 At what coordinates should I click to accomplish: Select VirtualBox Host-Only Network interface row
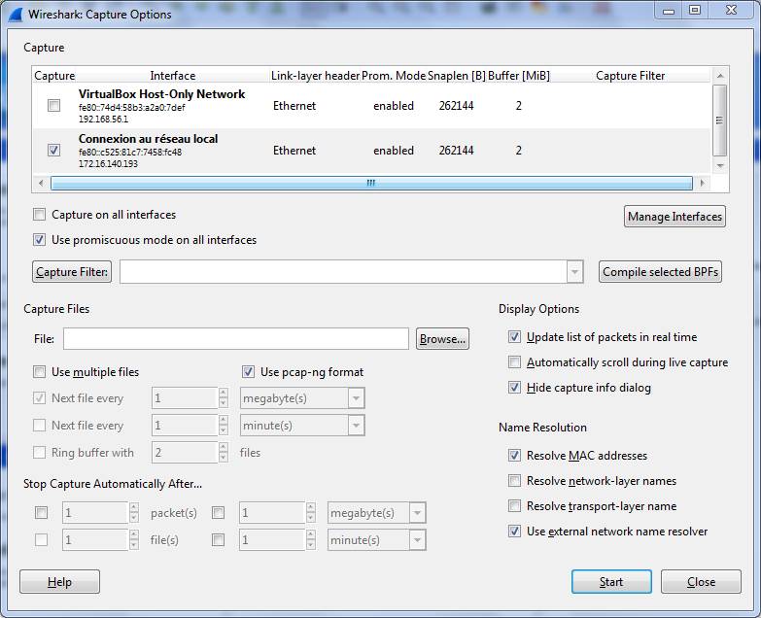[372, 106]
